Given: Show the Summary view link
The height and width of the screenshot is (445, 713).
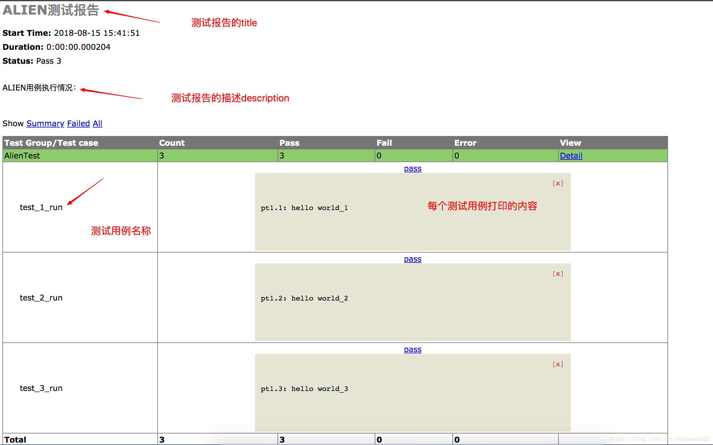Looking at the screenshot, I should point(45,124).
